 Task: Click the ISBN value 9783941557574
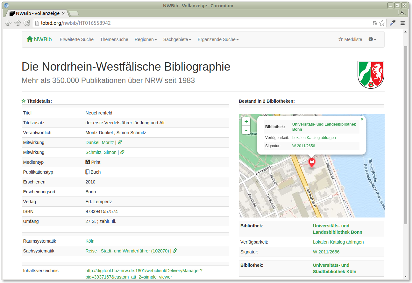102,211
